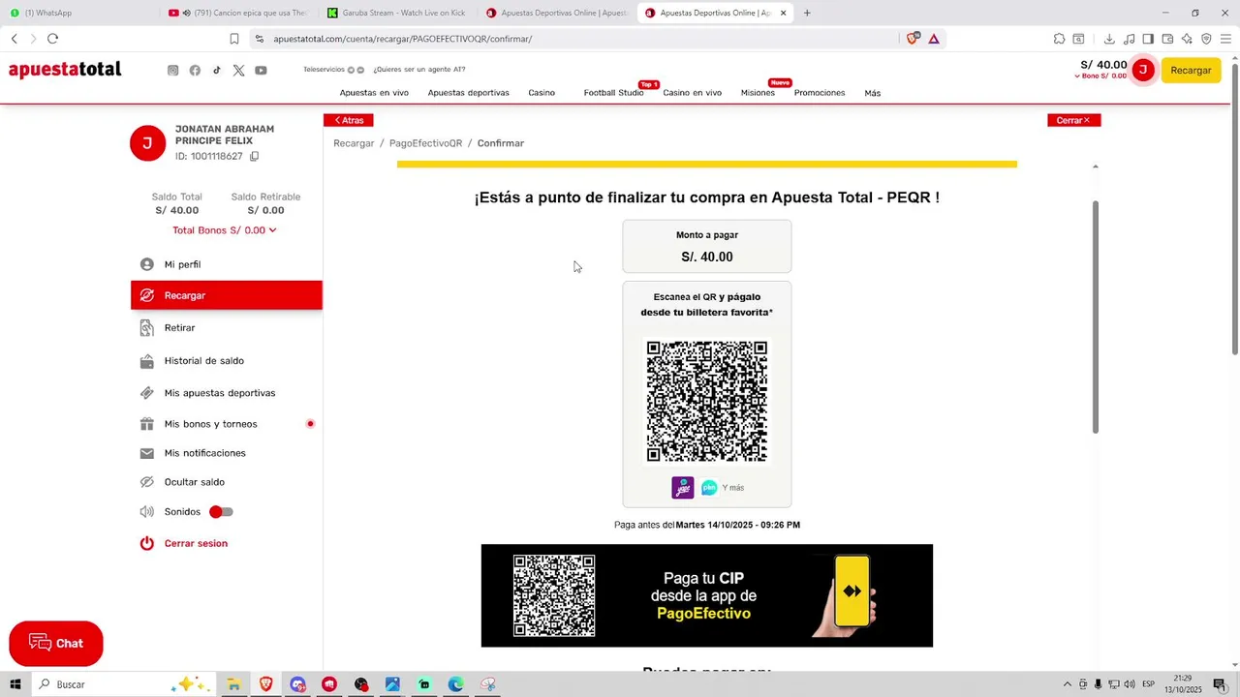
Task: Click the Yape wallet logo
Action: (683, 488)
